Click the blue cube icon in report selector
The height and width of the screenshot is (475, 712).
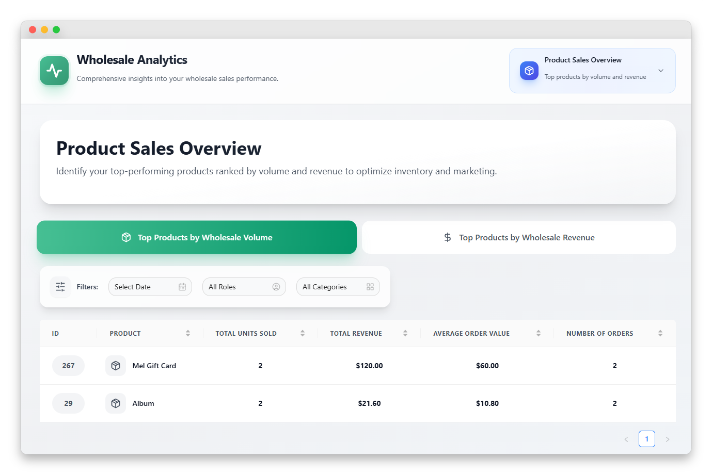529,71
